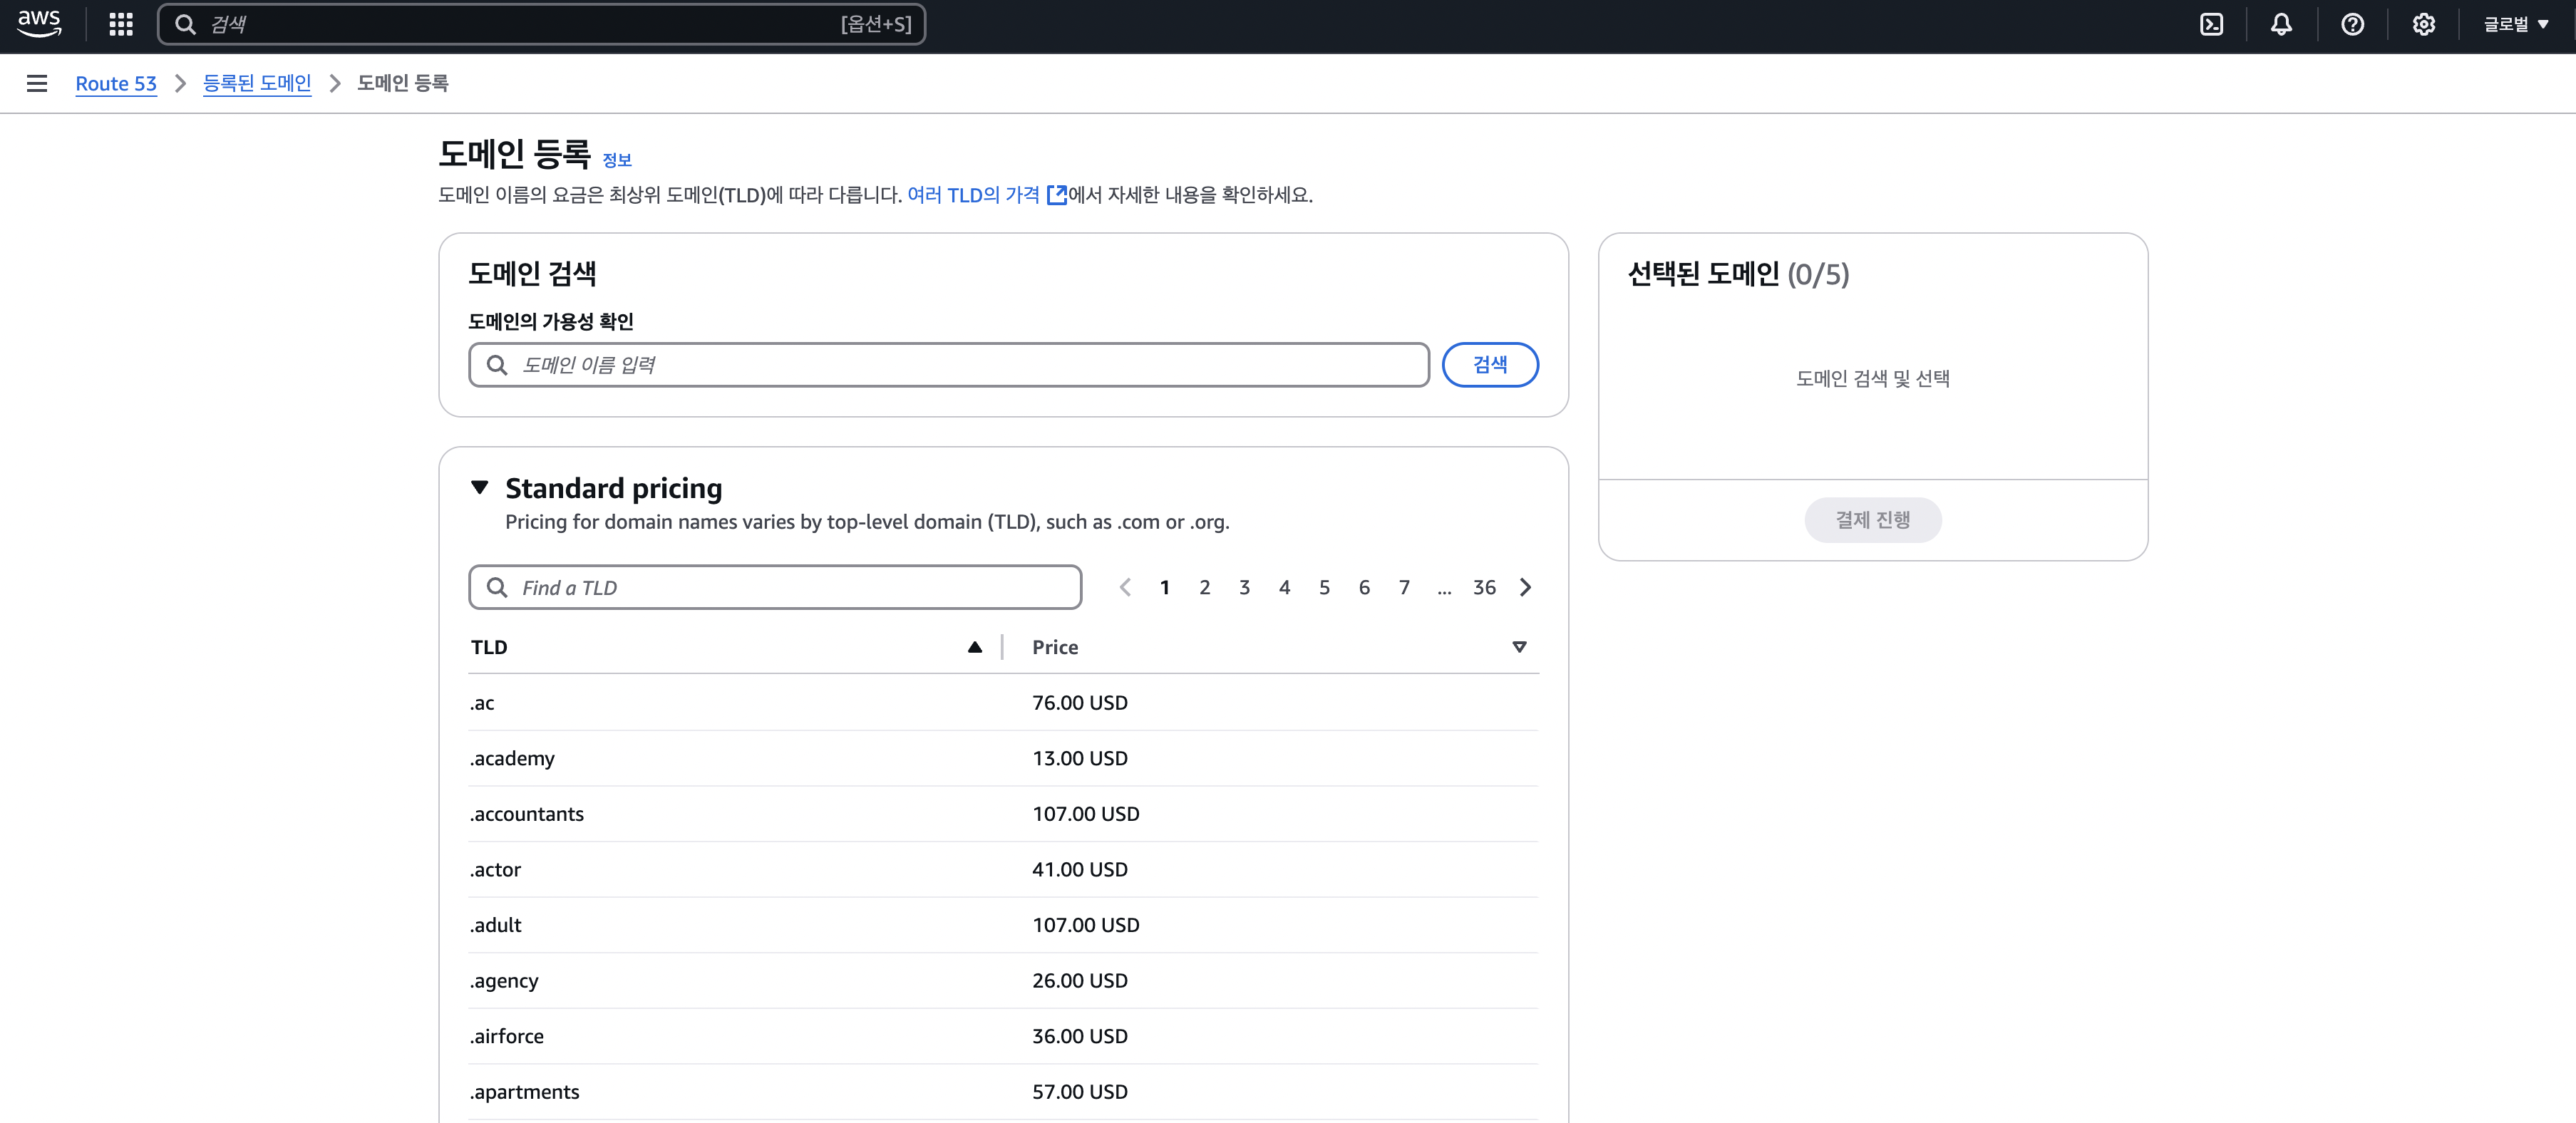The height and width of the screenshot is (1123, 2576).
Task: Click the 26.00 USD price cell
Action: 1080,981
